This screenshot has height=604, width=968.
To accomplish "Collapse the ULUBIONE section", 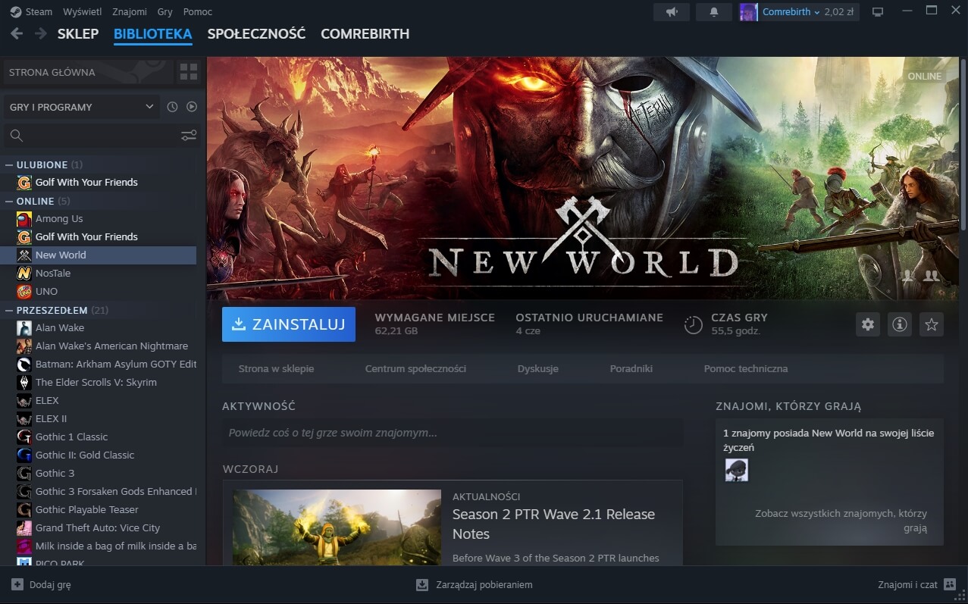I will tap(8, 164).
